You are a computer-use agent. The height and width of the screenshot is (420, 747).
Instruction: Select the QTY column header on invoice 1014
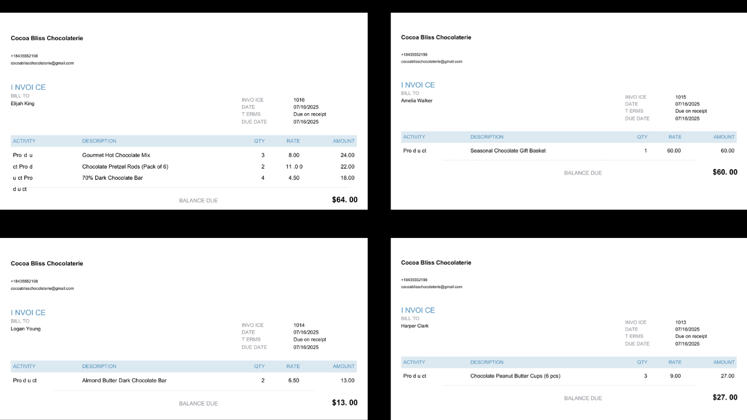point(259,366)
